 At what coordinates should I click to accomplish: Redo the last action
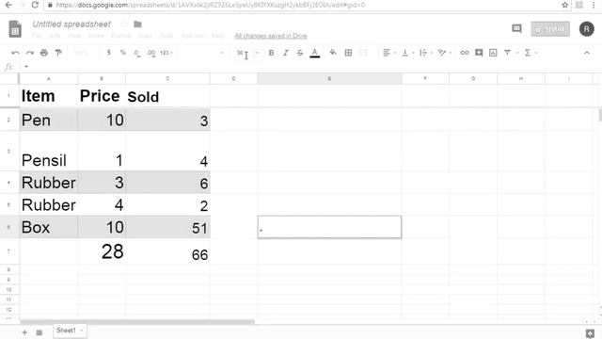tap(29, 53)
